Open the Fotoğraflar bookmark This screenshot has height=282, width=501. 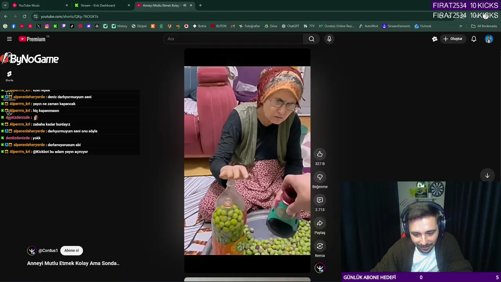[249, 26]
